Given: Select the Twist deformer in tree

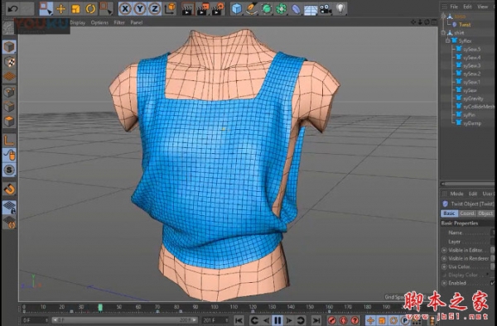Looking at the screenshot, I should [465, 25].
